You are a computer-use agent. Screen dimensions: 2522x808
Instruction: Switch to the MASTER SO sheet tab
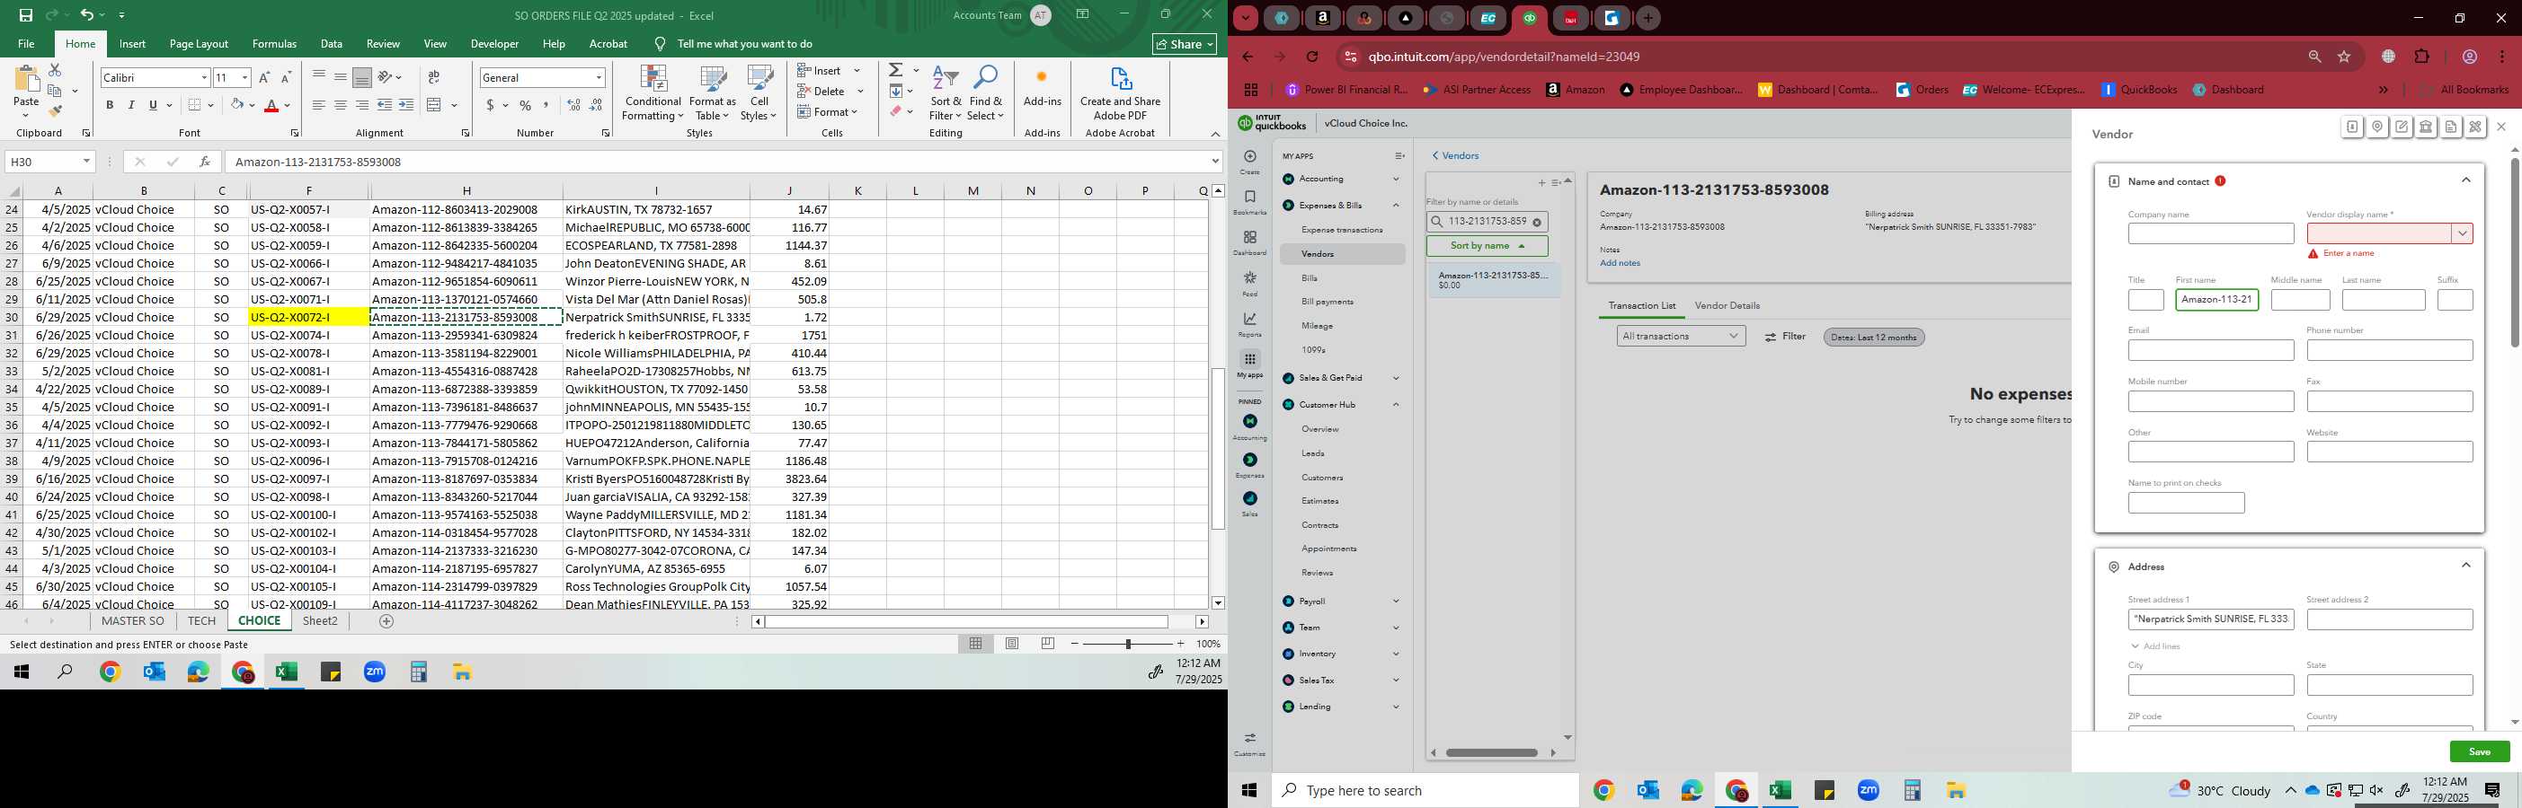[133, 621]
